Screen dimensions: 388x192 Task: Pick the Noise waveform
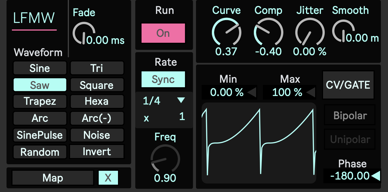pos(97,135)
